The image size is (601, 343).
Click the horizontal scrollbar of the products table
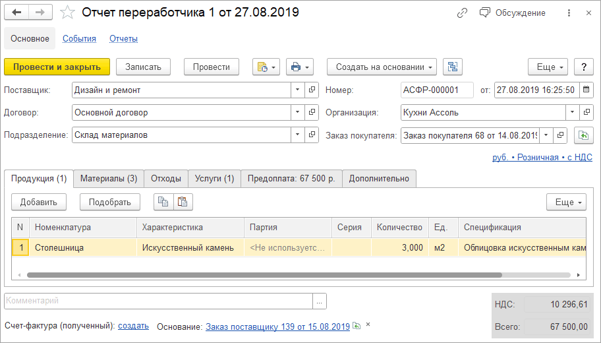pos(264,274)
